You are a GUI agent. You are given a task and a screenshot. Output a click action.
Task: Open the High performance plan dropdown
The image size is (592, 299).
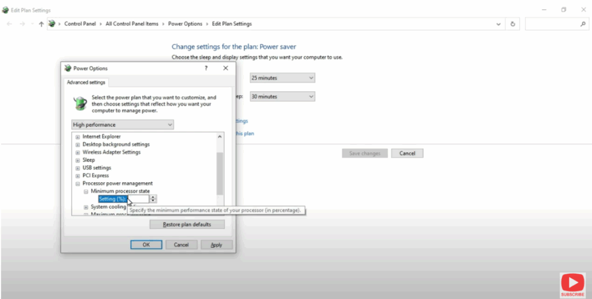point(123,125)
